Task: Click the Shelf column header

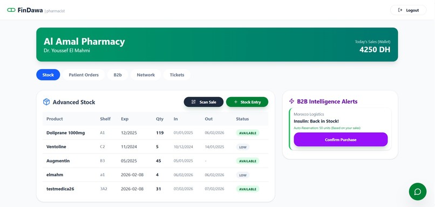Action: click(x=105, y=119)
